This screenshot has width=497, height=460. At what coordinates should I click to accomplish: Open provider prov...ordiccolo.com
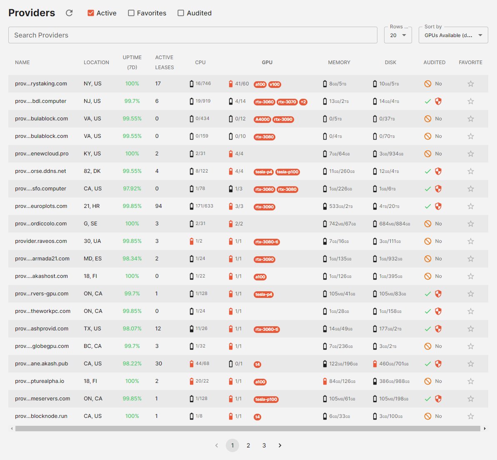(41, 224)
